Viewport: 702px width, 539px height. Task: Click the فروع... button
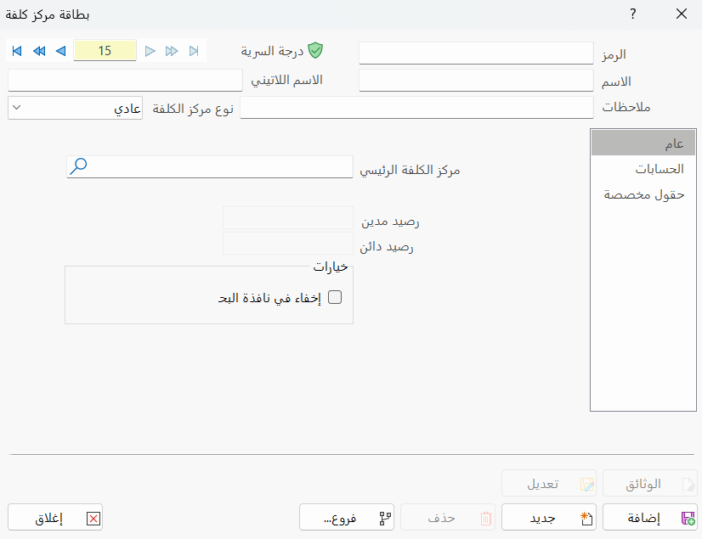(x=347, y=517)
